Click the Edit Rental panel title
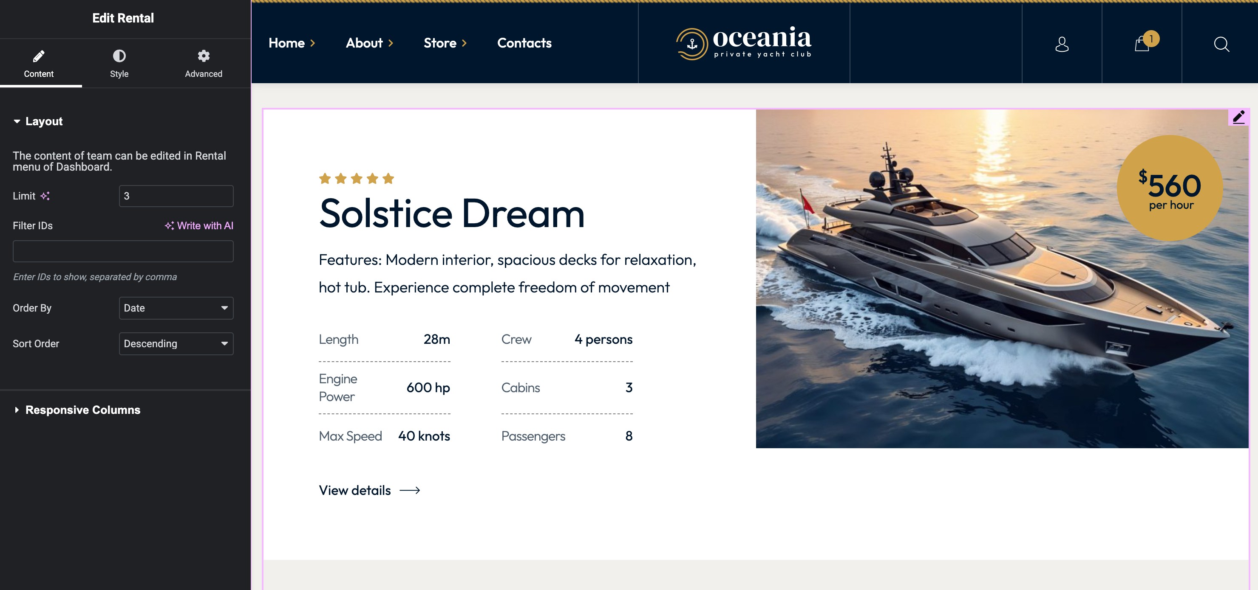1258x590 pixels. click(123, 18)
